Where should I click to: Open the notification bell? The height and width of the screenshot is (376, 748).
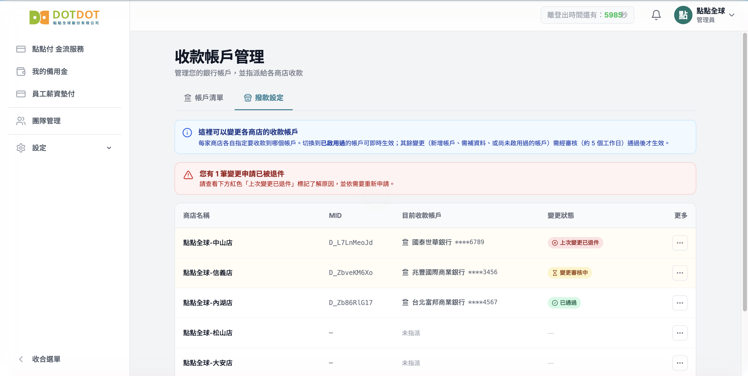(x=656, y=15)
